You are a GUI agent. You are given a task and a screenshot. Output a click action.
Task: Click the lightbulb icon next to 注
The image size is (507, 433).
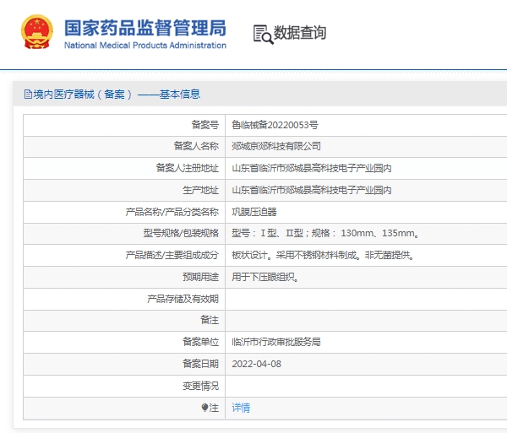[x=204, y=408]
